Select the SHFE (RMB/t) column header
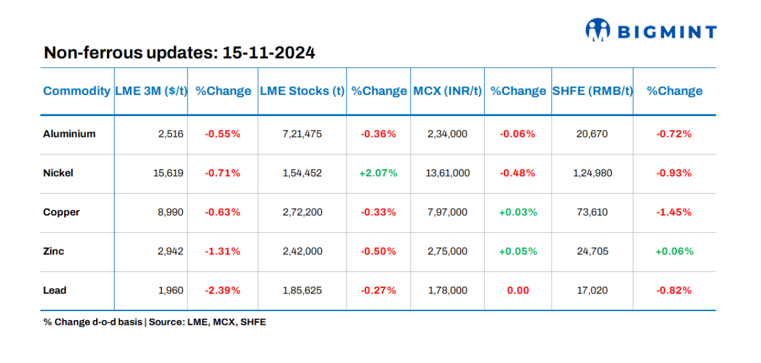 pyautogui.click(x=592, y=91)
